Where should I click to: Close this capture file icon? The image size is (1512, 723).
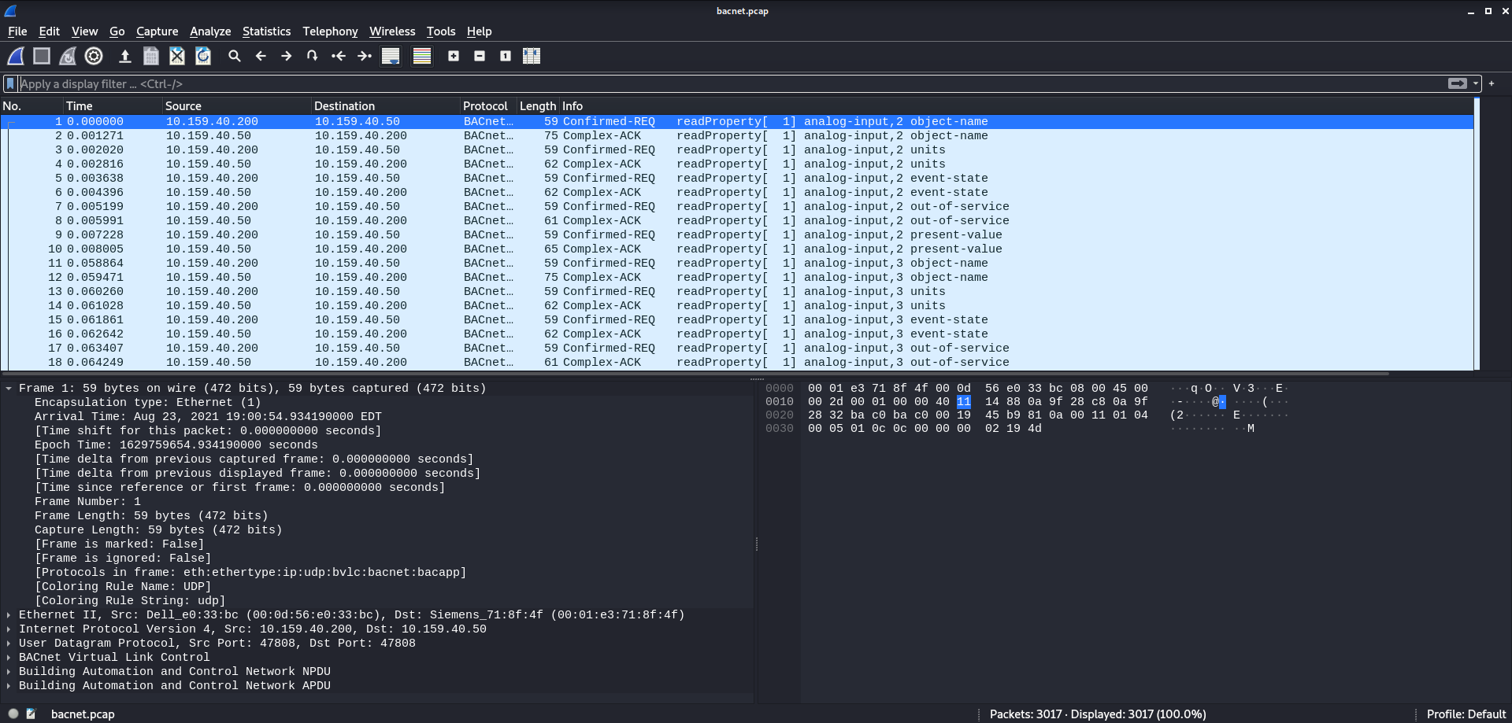(x=177, y=56)
